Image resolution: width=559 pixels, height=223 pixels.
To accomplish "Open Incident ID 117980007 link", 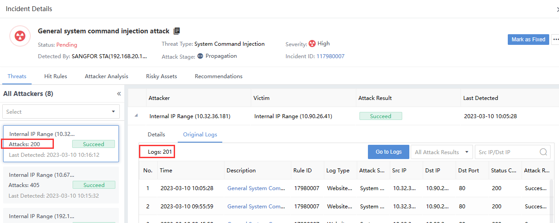I will pos(330,56).
